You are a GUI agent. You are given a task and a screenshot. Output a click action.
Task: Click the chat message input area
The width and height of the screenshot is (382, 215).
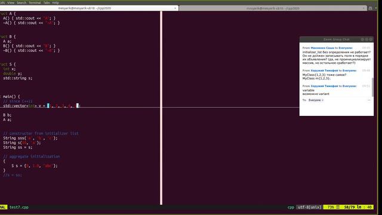point(336,109)
